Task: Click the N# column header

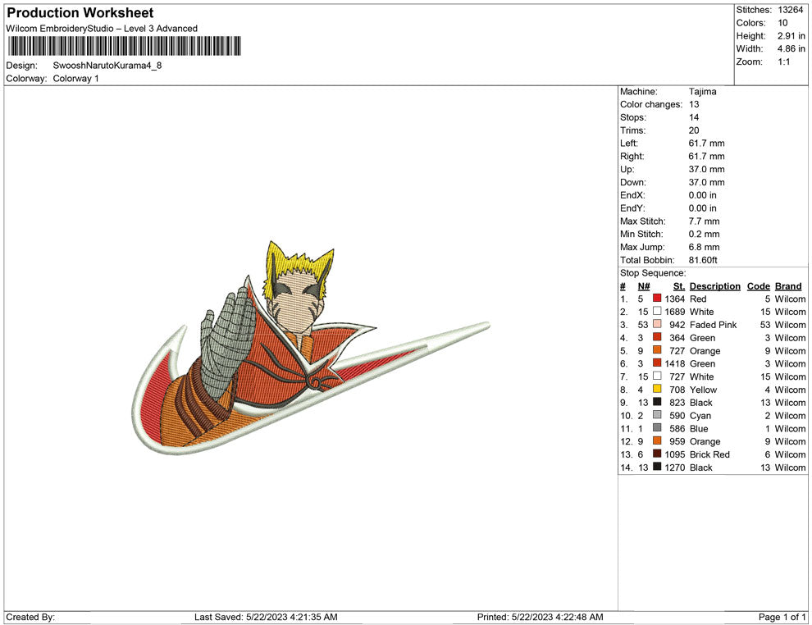Action: point(644,285)
